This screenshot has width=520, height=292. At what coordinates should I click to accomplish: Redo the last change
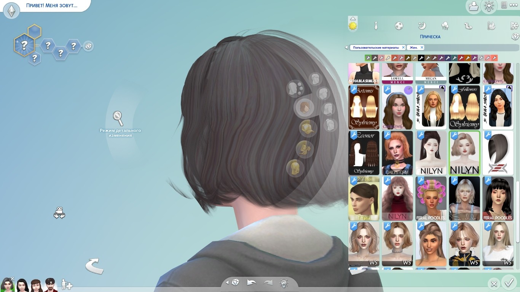coord(268,282)
